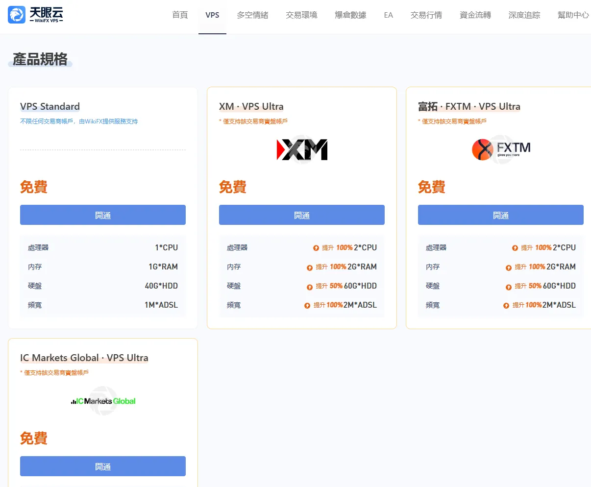This screenshot has height=487, width=591.
Task: Click 開通 button for FXTM VPS Ultra
Action: click(x=501, y=215)
